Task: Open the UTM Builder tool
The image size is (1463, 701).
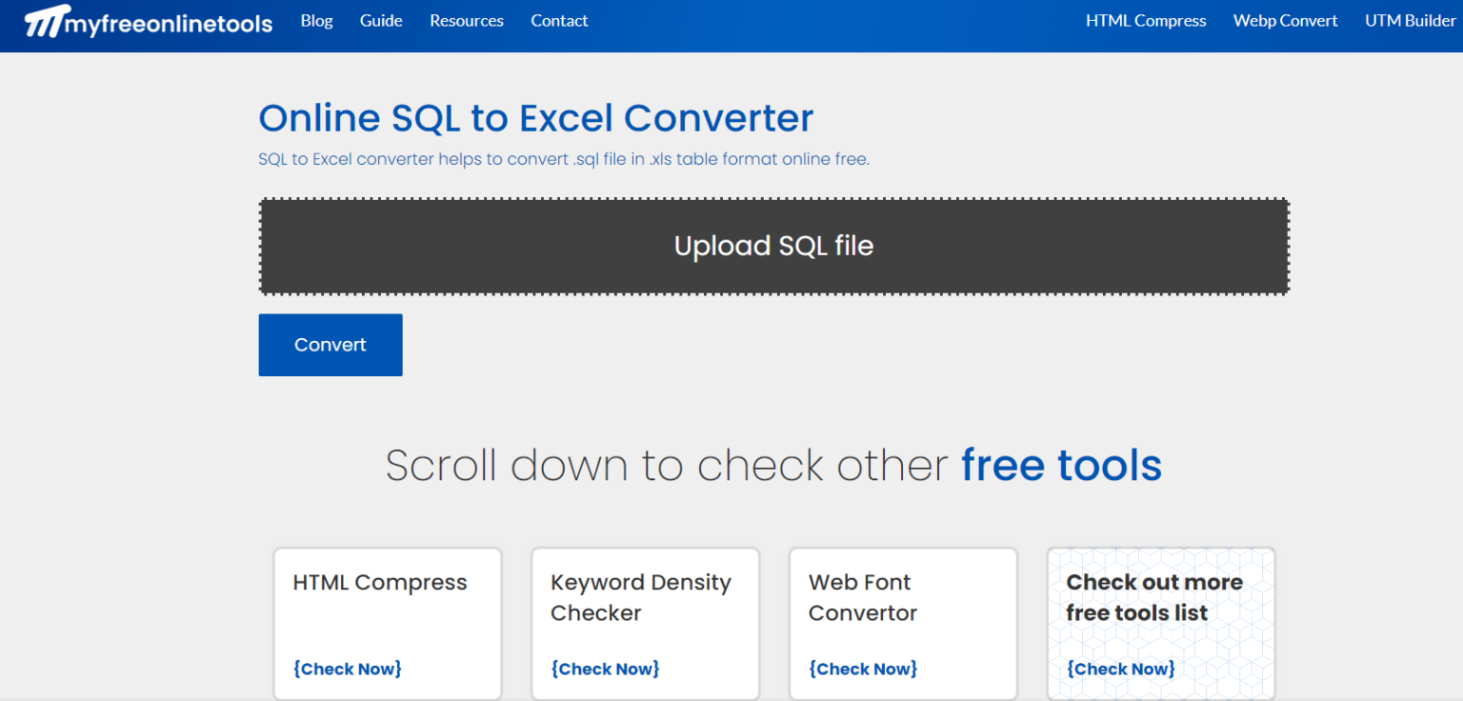Action: (1411, 20)
